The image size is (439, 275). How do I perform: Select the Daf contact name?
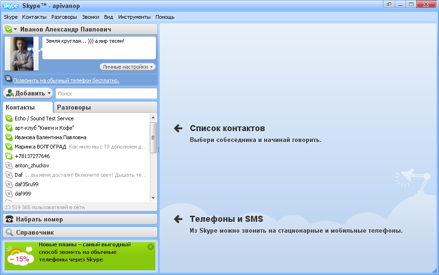click(x=18, y=175)
